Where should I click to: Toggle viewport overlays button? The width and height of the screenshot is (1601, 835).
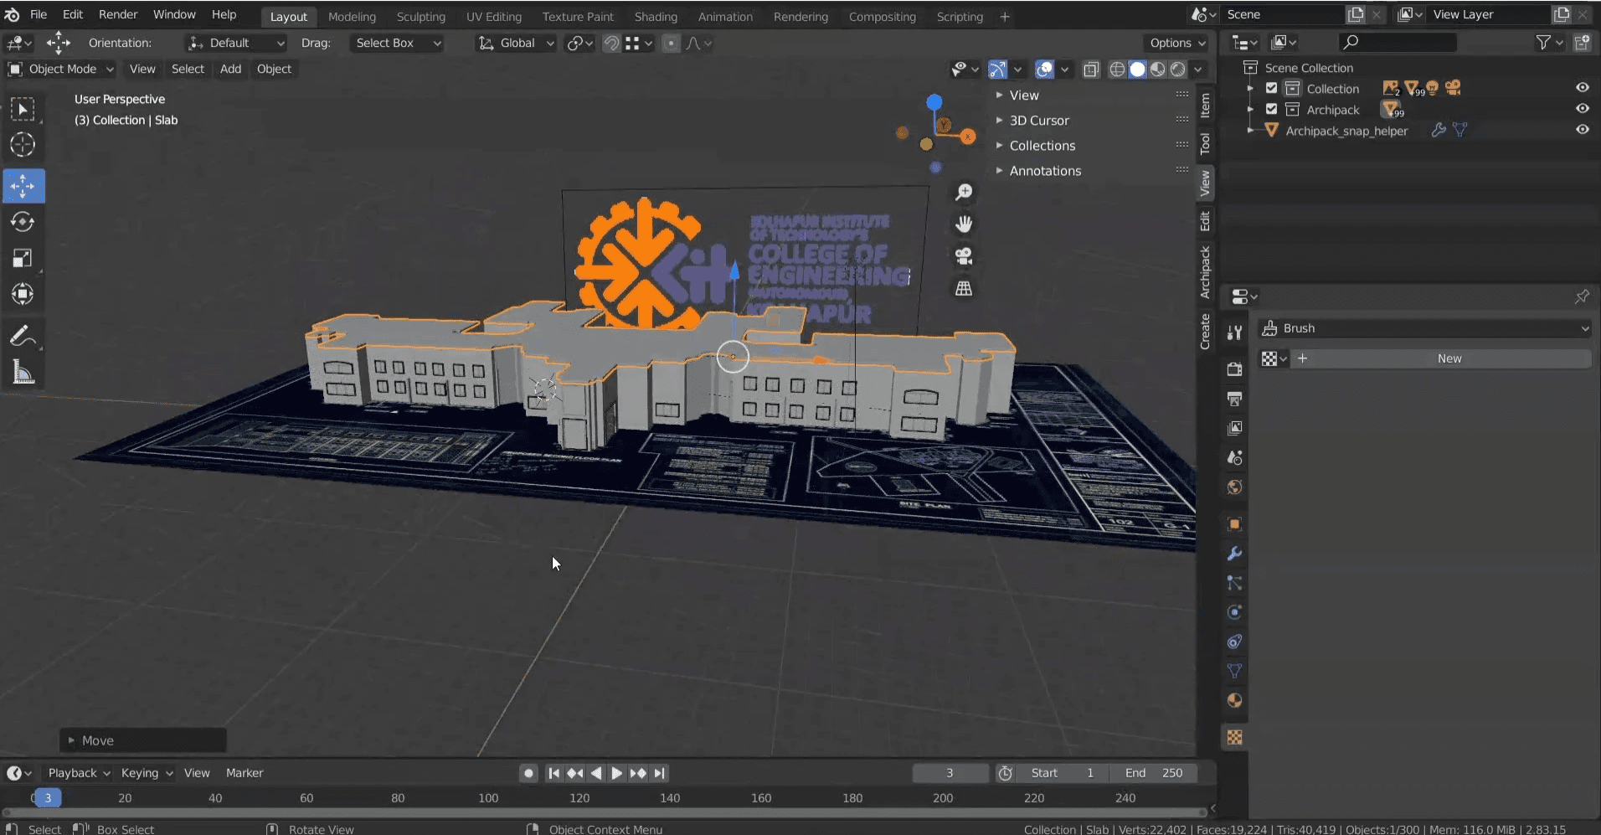[1044, 70]
